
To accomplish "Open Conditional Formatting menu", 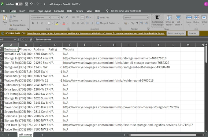I will (x=158, y=20).
